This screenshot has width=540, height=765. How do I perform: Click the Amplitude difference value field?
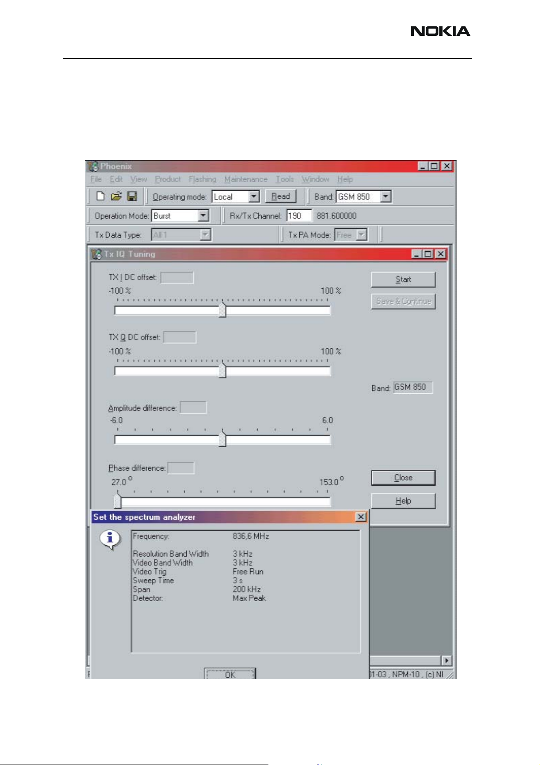(193, 408)
